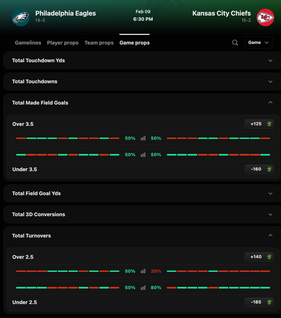Click the Over 3.5 label
The image size is (281, 318).
(x=23, y=124)
